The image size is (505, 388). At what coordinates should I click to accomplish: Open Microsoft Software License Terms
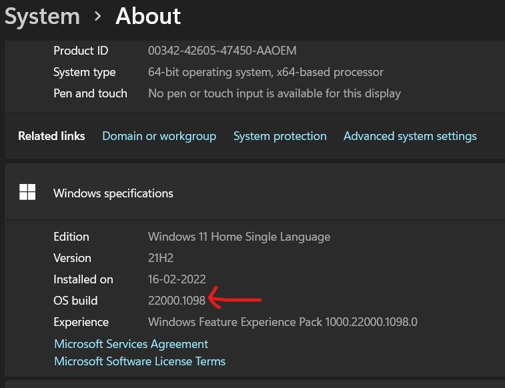click(x=139, y=361)
